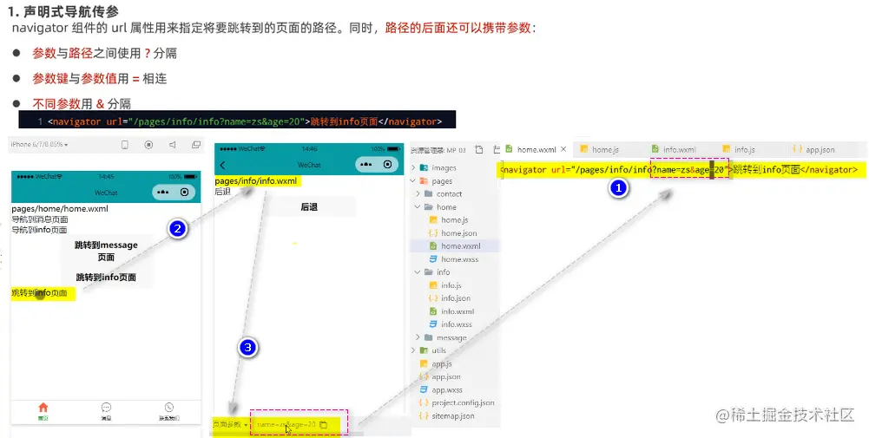
Task: Open the three-dots capsule menu on info page
Action: tap(366, 165)
